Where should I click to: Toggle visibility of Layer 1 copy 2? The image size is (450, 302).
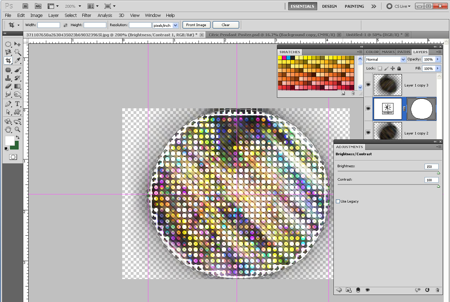pos(368,132)
